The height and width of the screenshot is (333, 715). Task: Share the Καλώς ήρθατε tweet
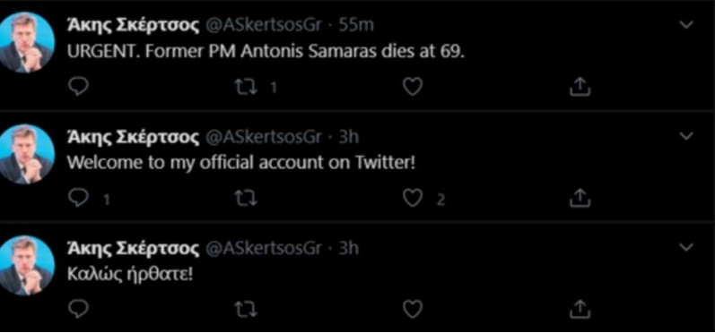pos(580,310)
